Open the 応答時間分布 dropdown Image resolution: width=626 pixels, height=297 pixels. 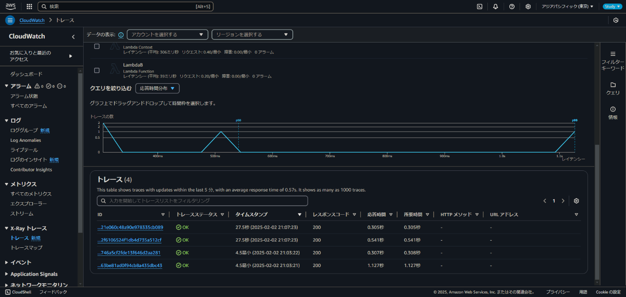click(157, 89)
